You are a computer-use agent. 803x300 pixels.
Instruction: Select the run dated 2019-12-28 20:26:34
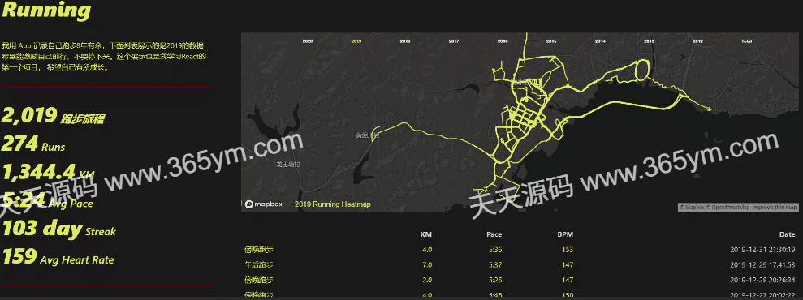coord(520,280)
